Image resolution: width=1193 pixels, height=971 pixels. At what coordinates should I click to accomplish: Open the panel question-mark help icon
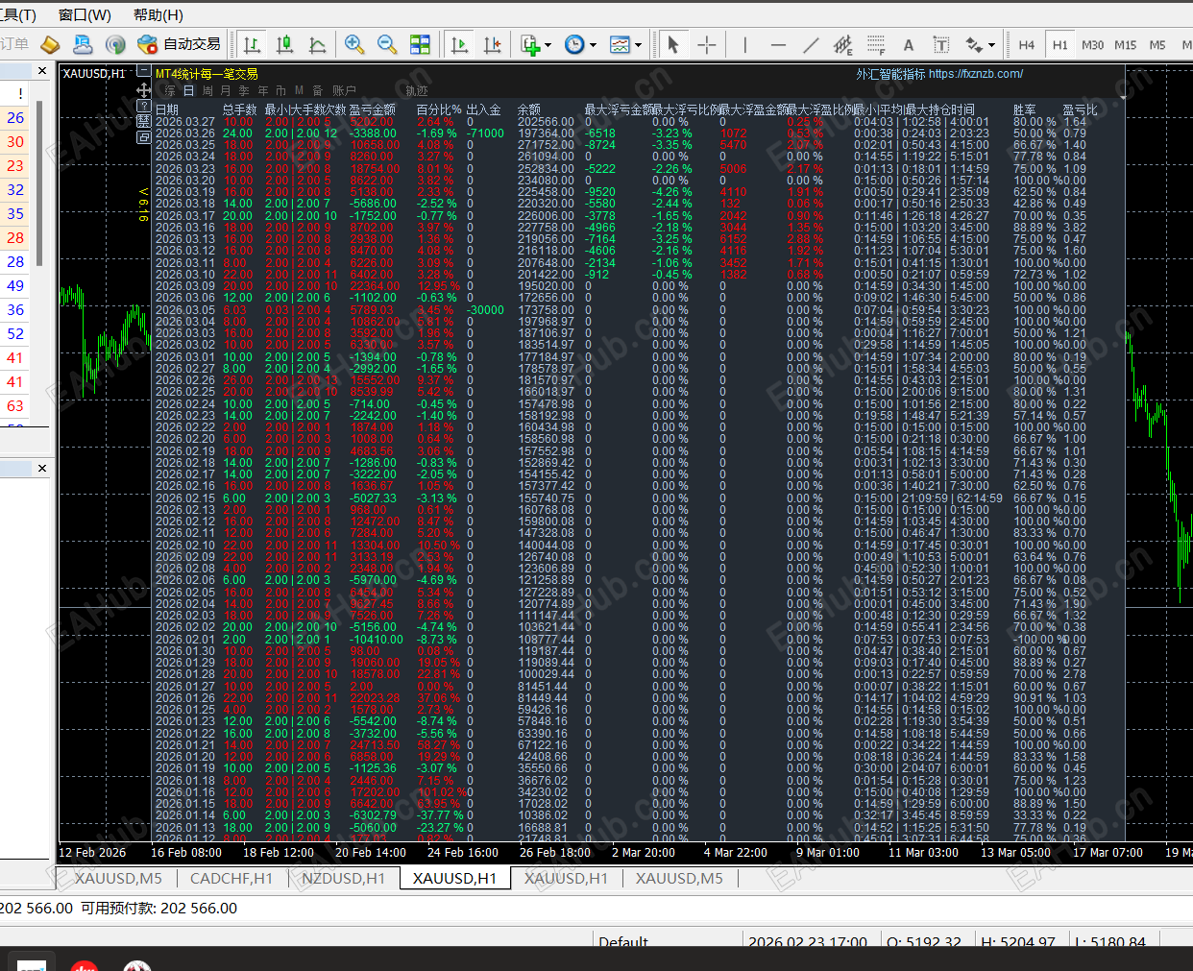tap(144, 107)
